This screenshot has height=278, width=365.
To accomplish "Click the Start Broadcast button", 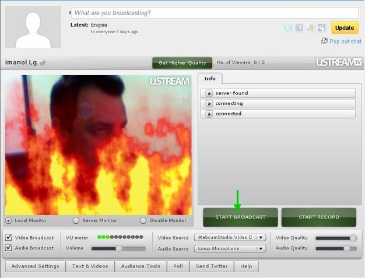I will pos(240,217).
